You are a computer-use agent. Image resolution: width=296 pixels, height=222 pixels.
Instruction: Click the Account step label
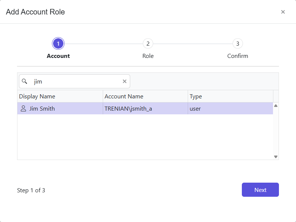coord(58,56)
